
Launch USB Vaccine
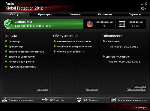coord(57,100)
